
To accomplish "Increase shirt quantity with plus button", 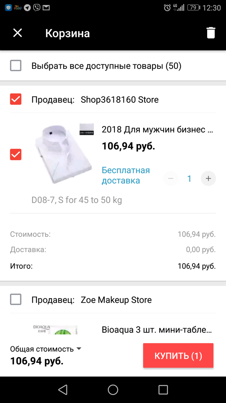I will 208,178.
